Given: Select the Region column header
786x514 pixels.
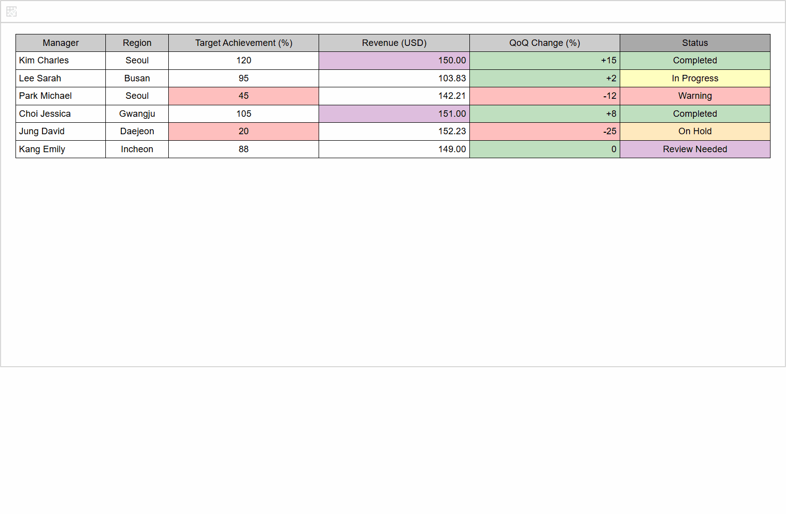Looking at the screenshot, I should (x=137, y=43).
